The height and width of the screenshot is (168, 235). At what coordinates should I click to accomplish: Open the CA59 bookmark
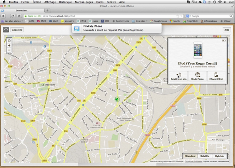(x=82, y=21)
